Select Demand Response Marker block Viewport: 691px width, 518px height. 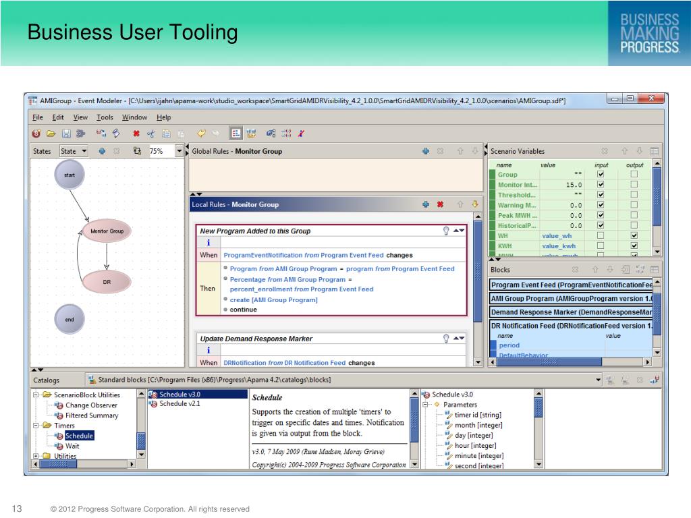[571, 312]
